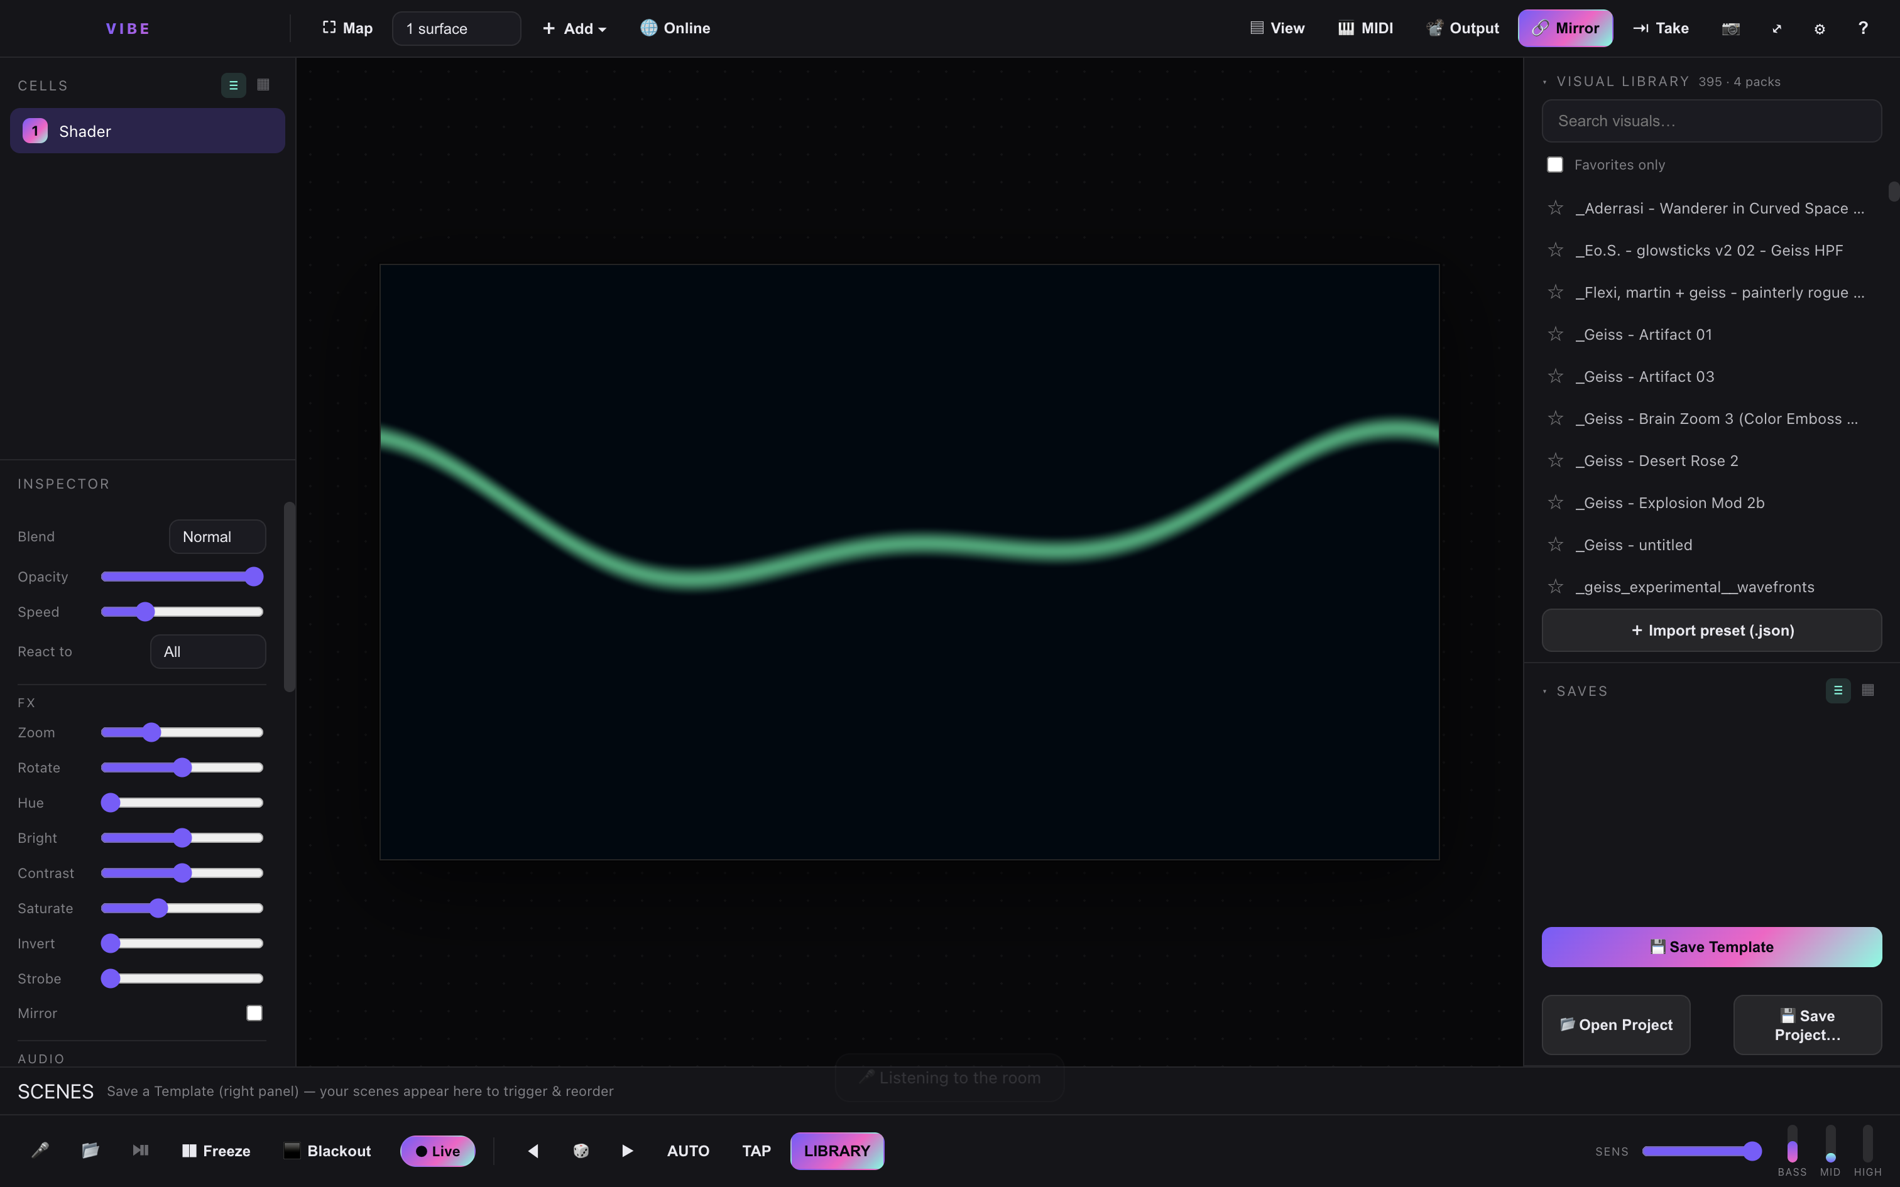
Task: Star the _geiss_experimental__wavefronts preset
Action: pos(1555,587)
